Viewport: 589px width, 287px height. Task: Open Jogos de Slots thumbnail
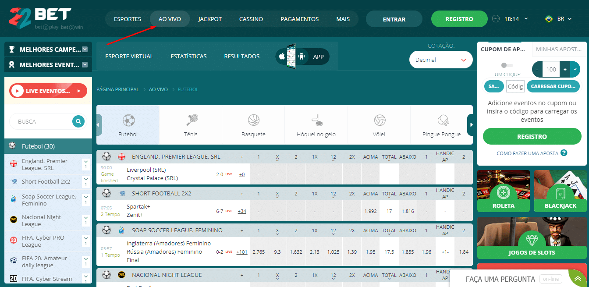(x=532, y=238)
